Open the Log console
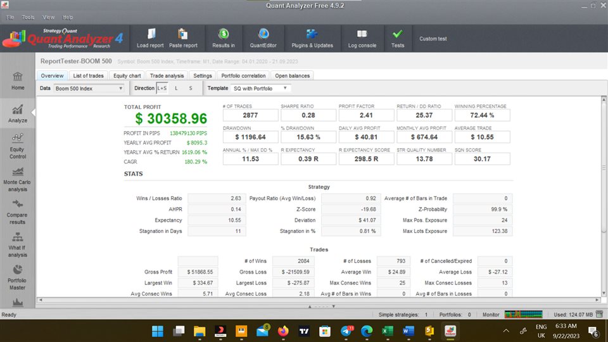This screenshot has width=608, height=342. (x=362, y=35)
